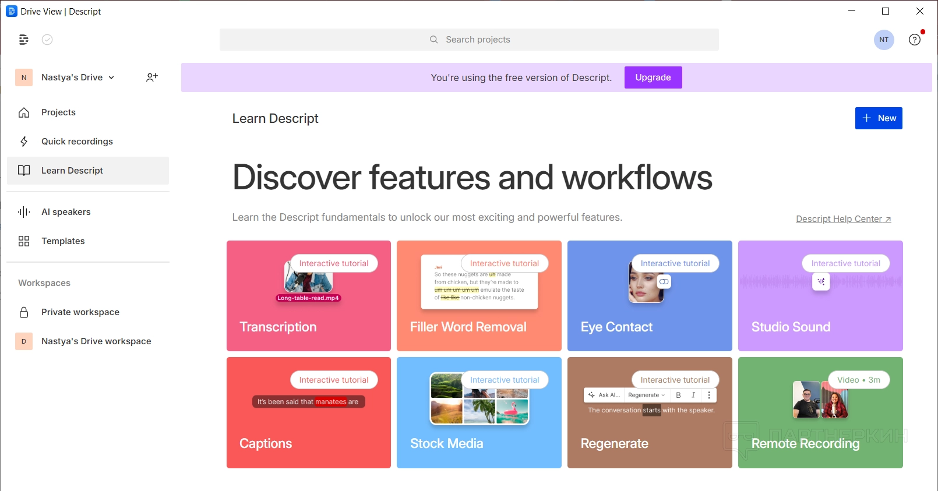Click the Descript app menu icon
This screenshot has width=938, height=491.
click(x=24, y=40)
